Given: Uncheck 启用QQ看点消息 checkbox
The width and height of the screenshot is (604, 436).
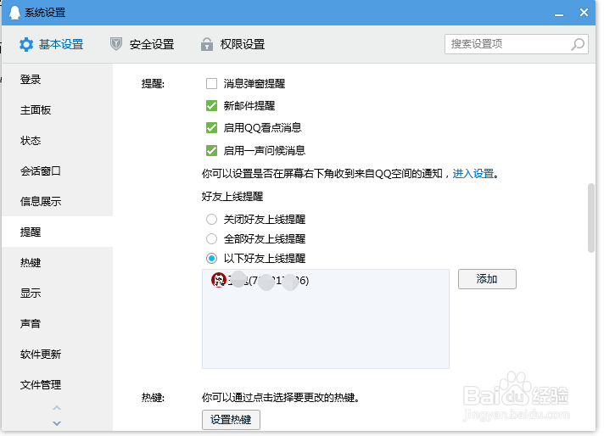Looking at the screenshot, I should point(211,127).
